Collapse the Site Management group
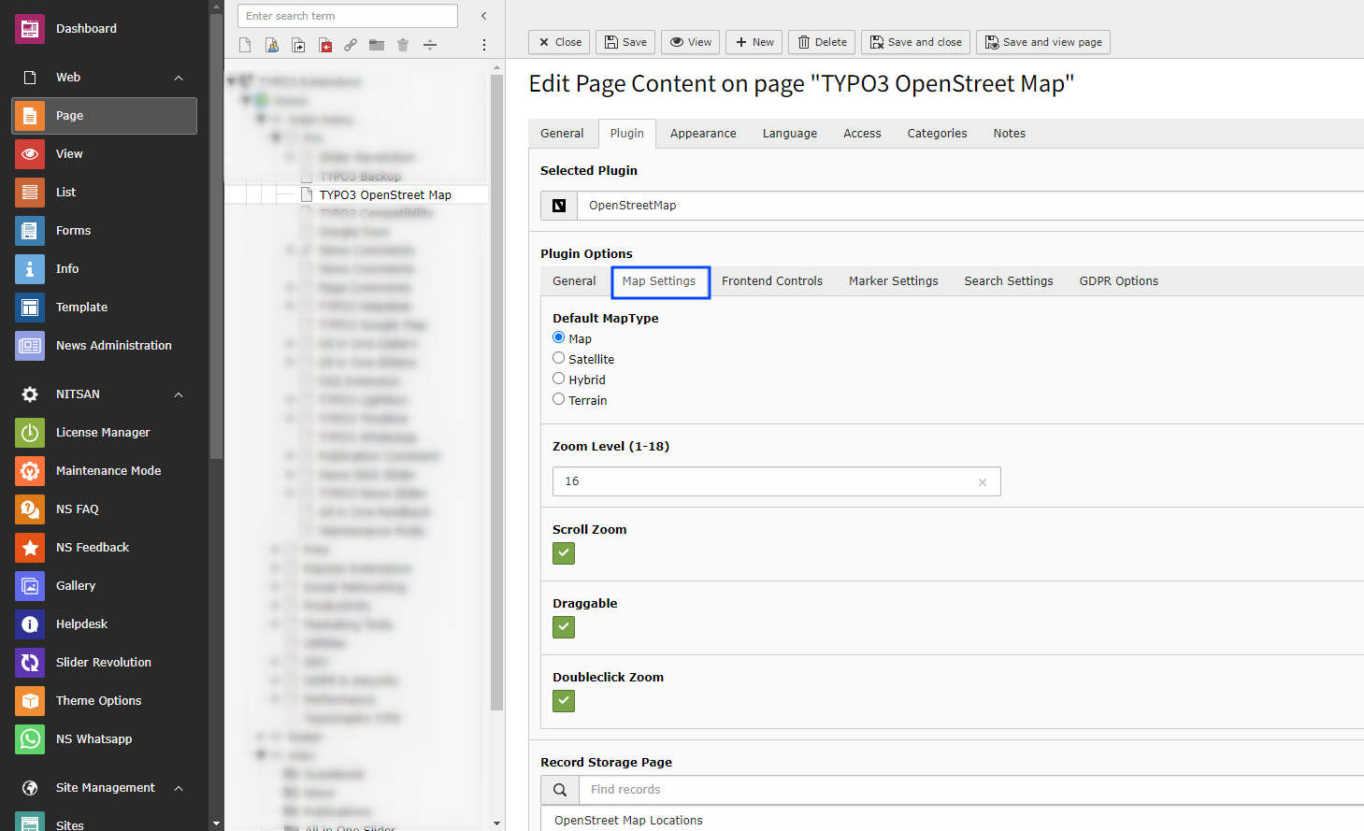This screenshot has width=1364, height=831. [x=179, y=788]
